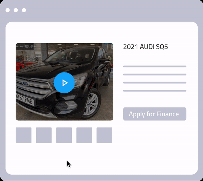The width and height of the screenshot is (203, 181).
Task: Play the car video with blue button
Action: click(64, 83)
